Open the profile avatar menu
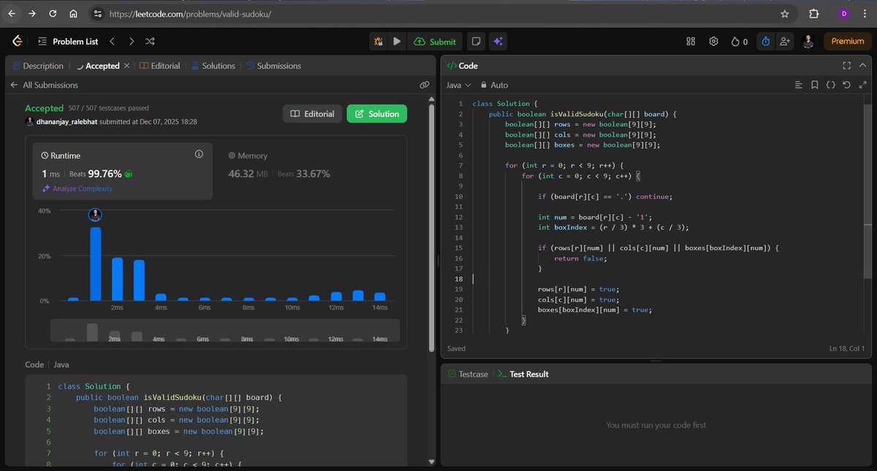The width and height of the screenshot is (877, 471). pos(808,42)
